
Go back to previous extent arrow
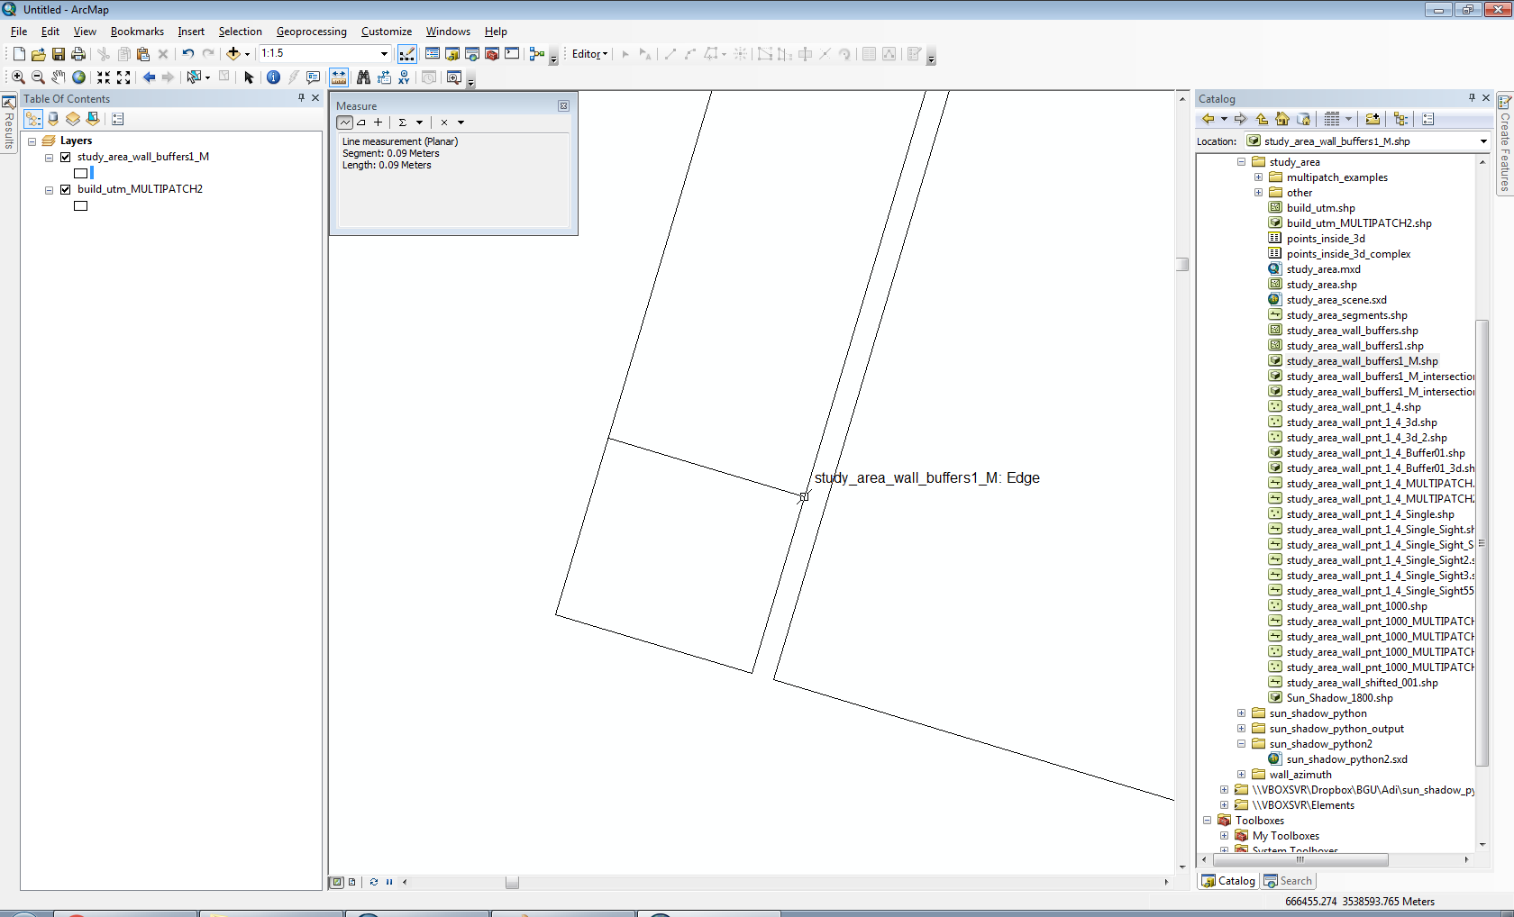149,77
